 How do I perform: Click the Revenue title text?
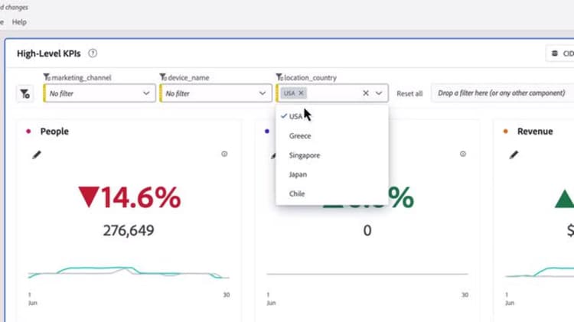535,132
